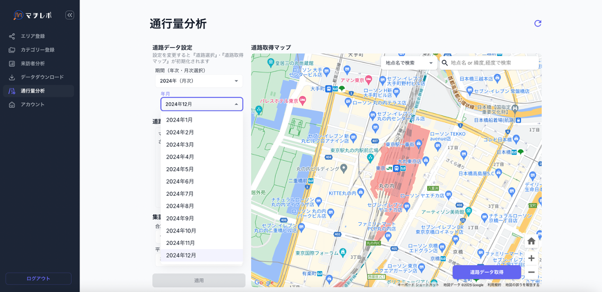Click the 通行量分析 road icon

point(12,91)
